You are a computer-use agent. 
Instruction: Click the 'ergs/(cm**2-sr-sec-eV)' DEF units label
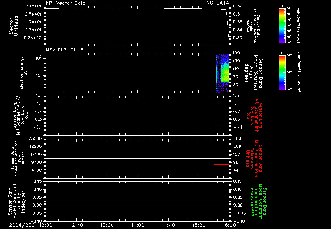[299, 72]
